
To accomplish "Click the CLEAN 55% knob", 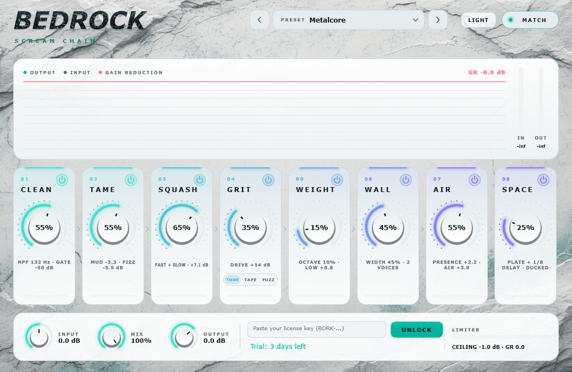I will pos(44,228).
